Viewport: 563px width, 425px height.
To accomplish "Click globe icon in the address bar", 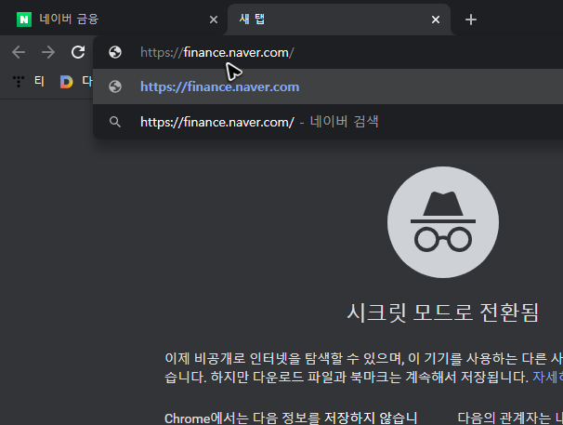I will (x=115, y=52).
